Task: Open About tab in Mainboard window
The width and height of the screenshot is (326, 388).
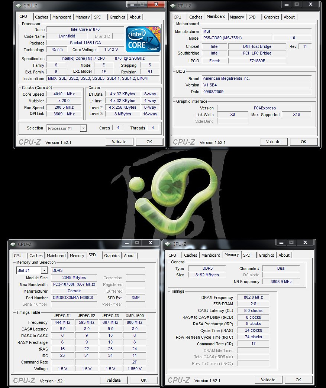Action: [x=289, y=17]
